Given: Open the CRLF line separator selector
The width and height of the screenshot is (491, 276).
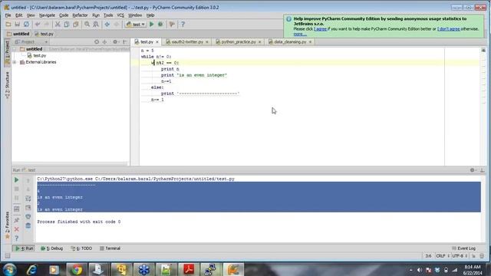Looking at the screenshot, I should coord(443,256).
